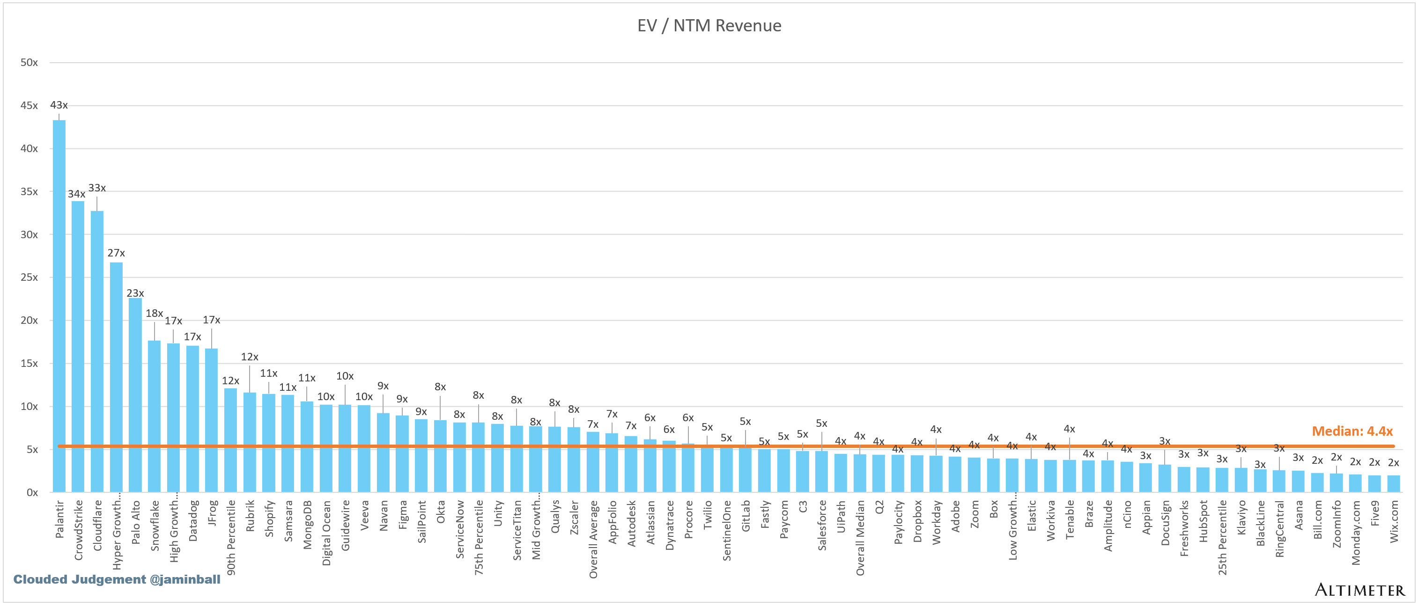
Task: Click the "Palantir" x-axis label
Action: (x=59, y=519)
